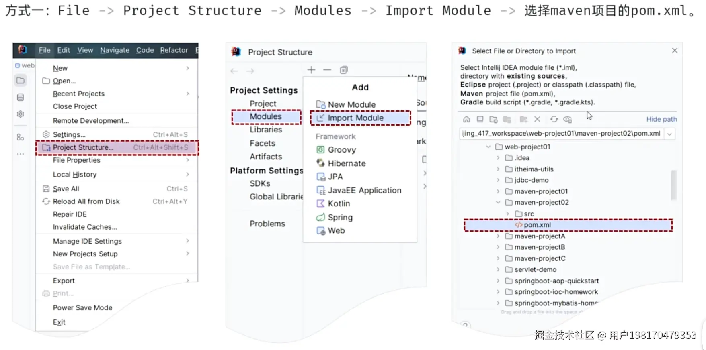Show more tool windows ellipsis icon

click(x=21, y=154)
